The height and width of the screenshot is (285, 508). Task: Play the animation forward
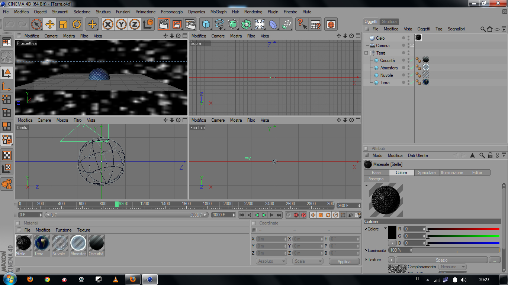(264, 215)
